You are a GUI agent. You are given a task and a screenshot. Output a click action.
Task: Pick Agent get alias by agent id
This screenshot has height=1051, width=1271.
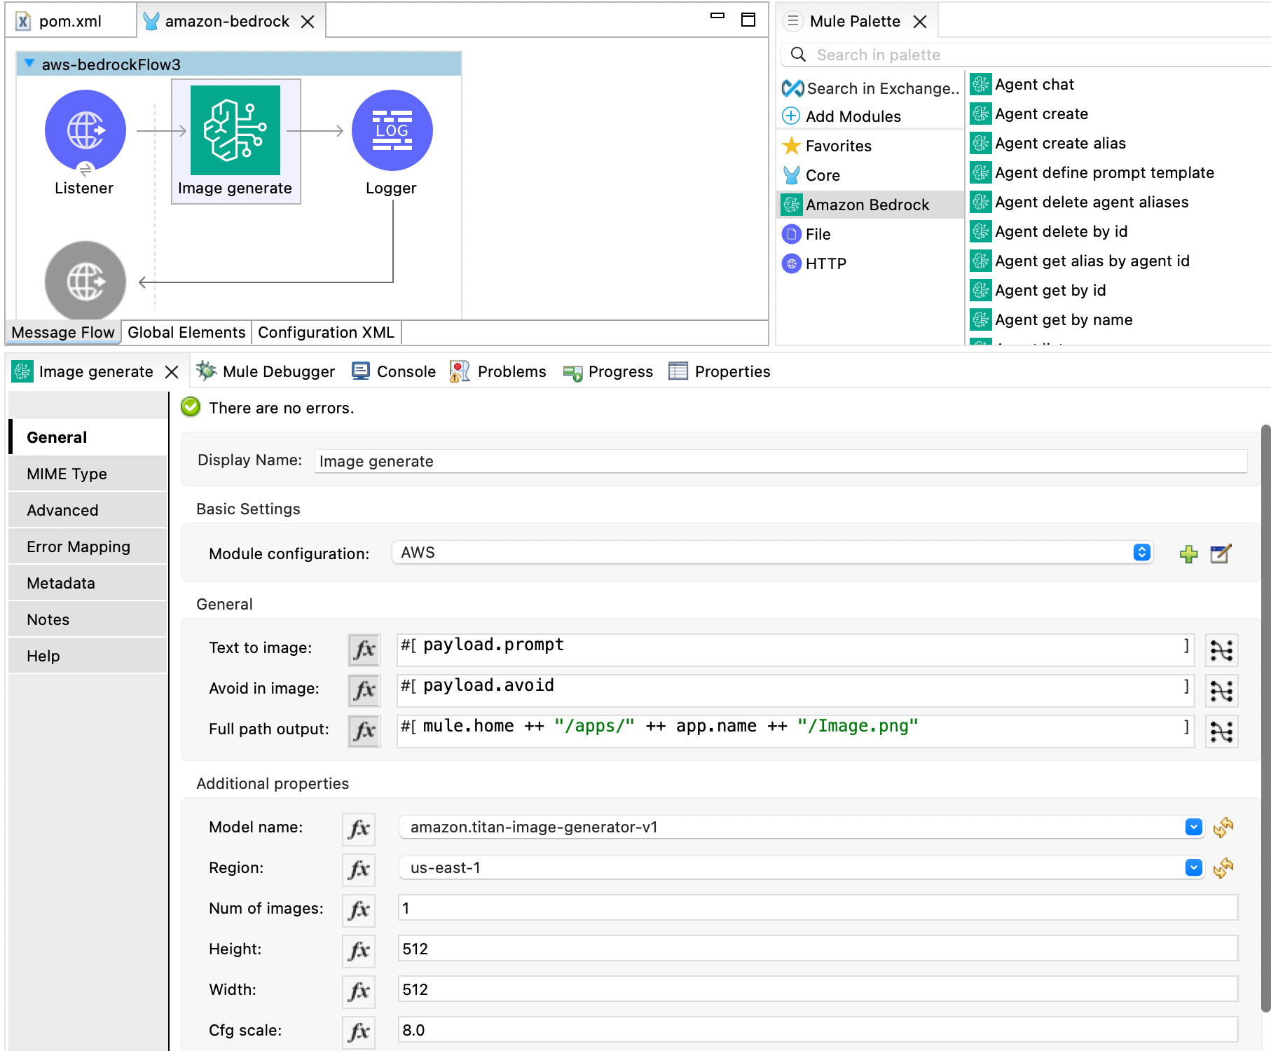(1080, 261)
